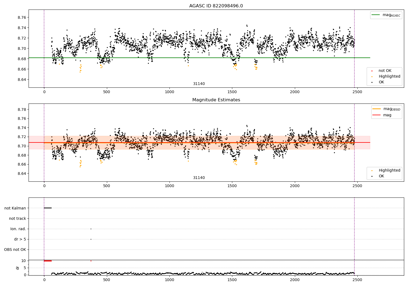Click the isolated 'Ion. rad.' data point
The image size is (408, 286).
(x=91, y=229)
